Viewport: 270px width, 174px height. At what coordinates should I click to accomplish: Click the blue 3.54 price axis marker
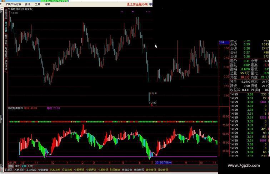coord(224,42)
